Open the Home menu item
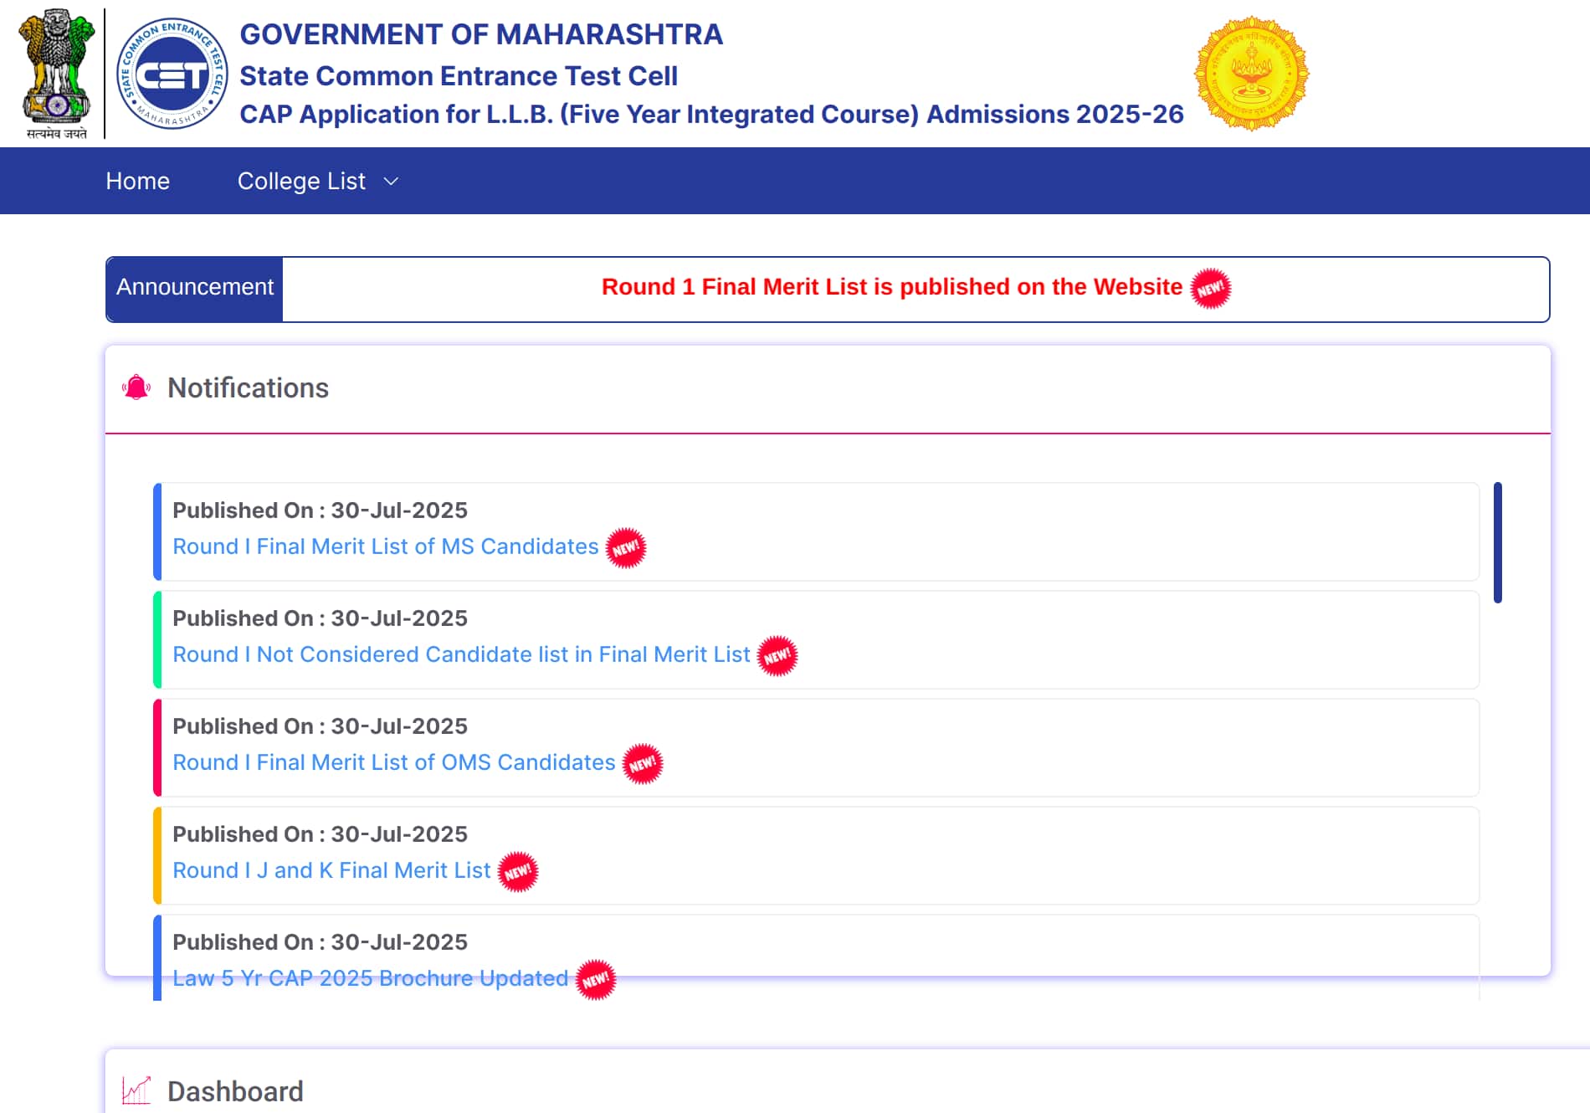This screenshot has height=1113, width=1590. coord(137,181)
